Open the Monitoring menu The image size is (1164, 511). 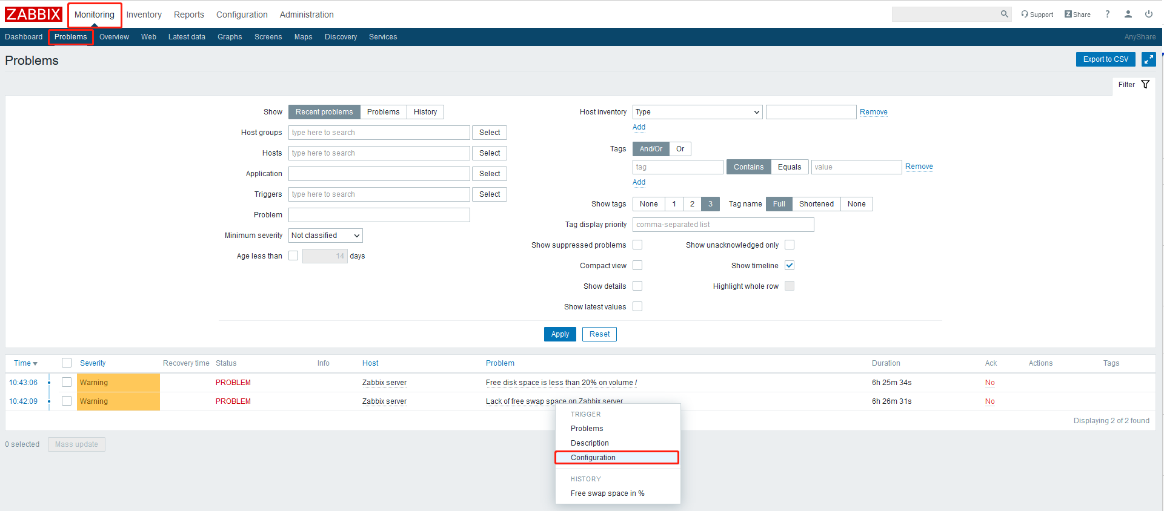click(95, 15)
